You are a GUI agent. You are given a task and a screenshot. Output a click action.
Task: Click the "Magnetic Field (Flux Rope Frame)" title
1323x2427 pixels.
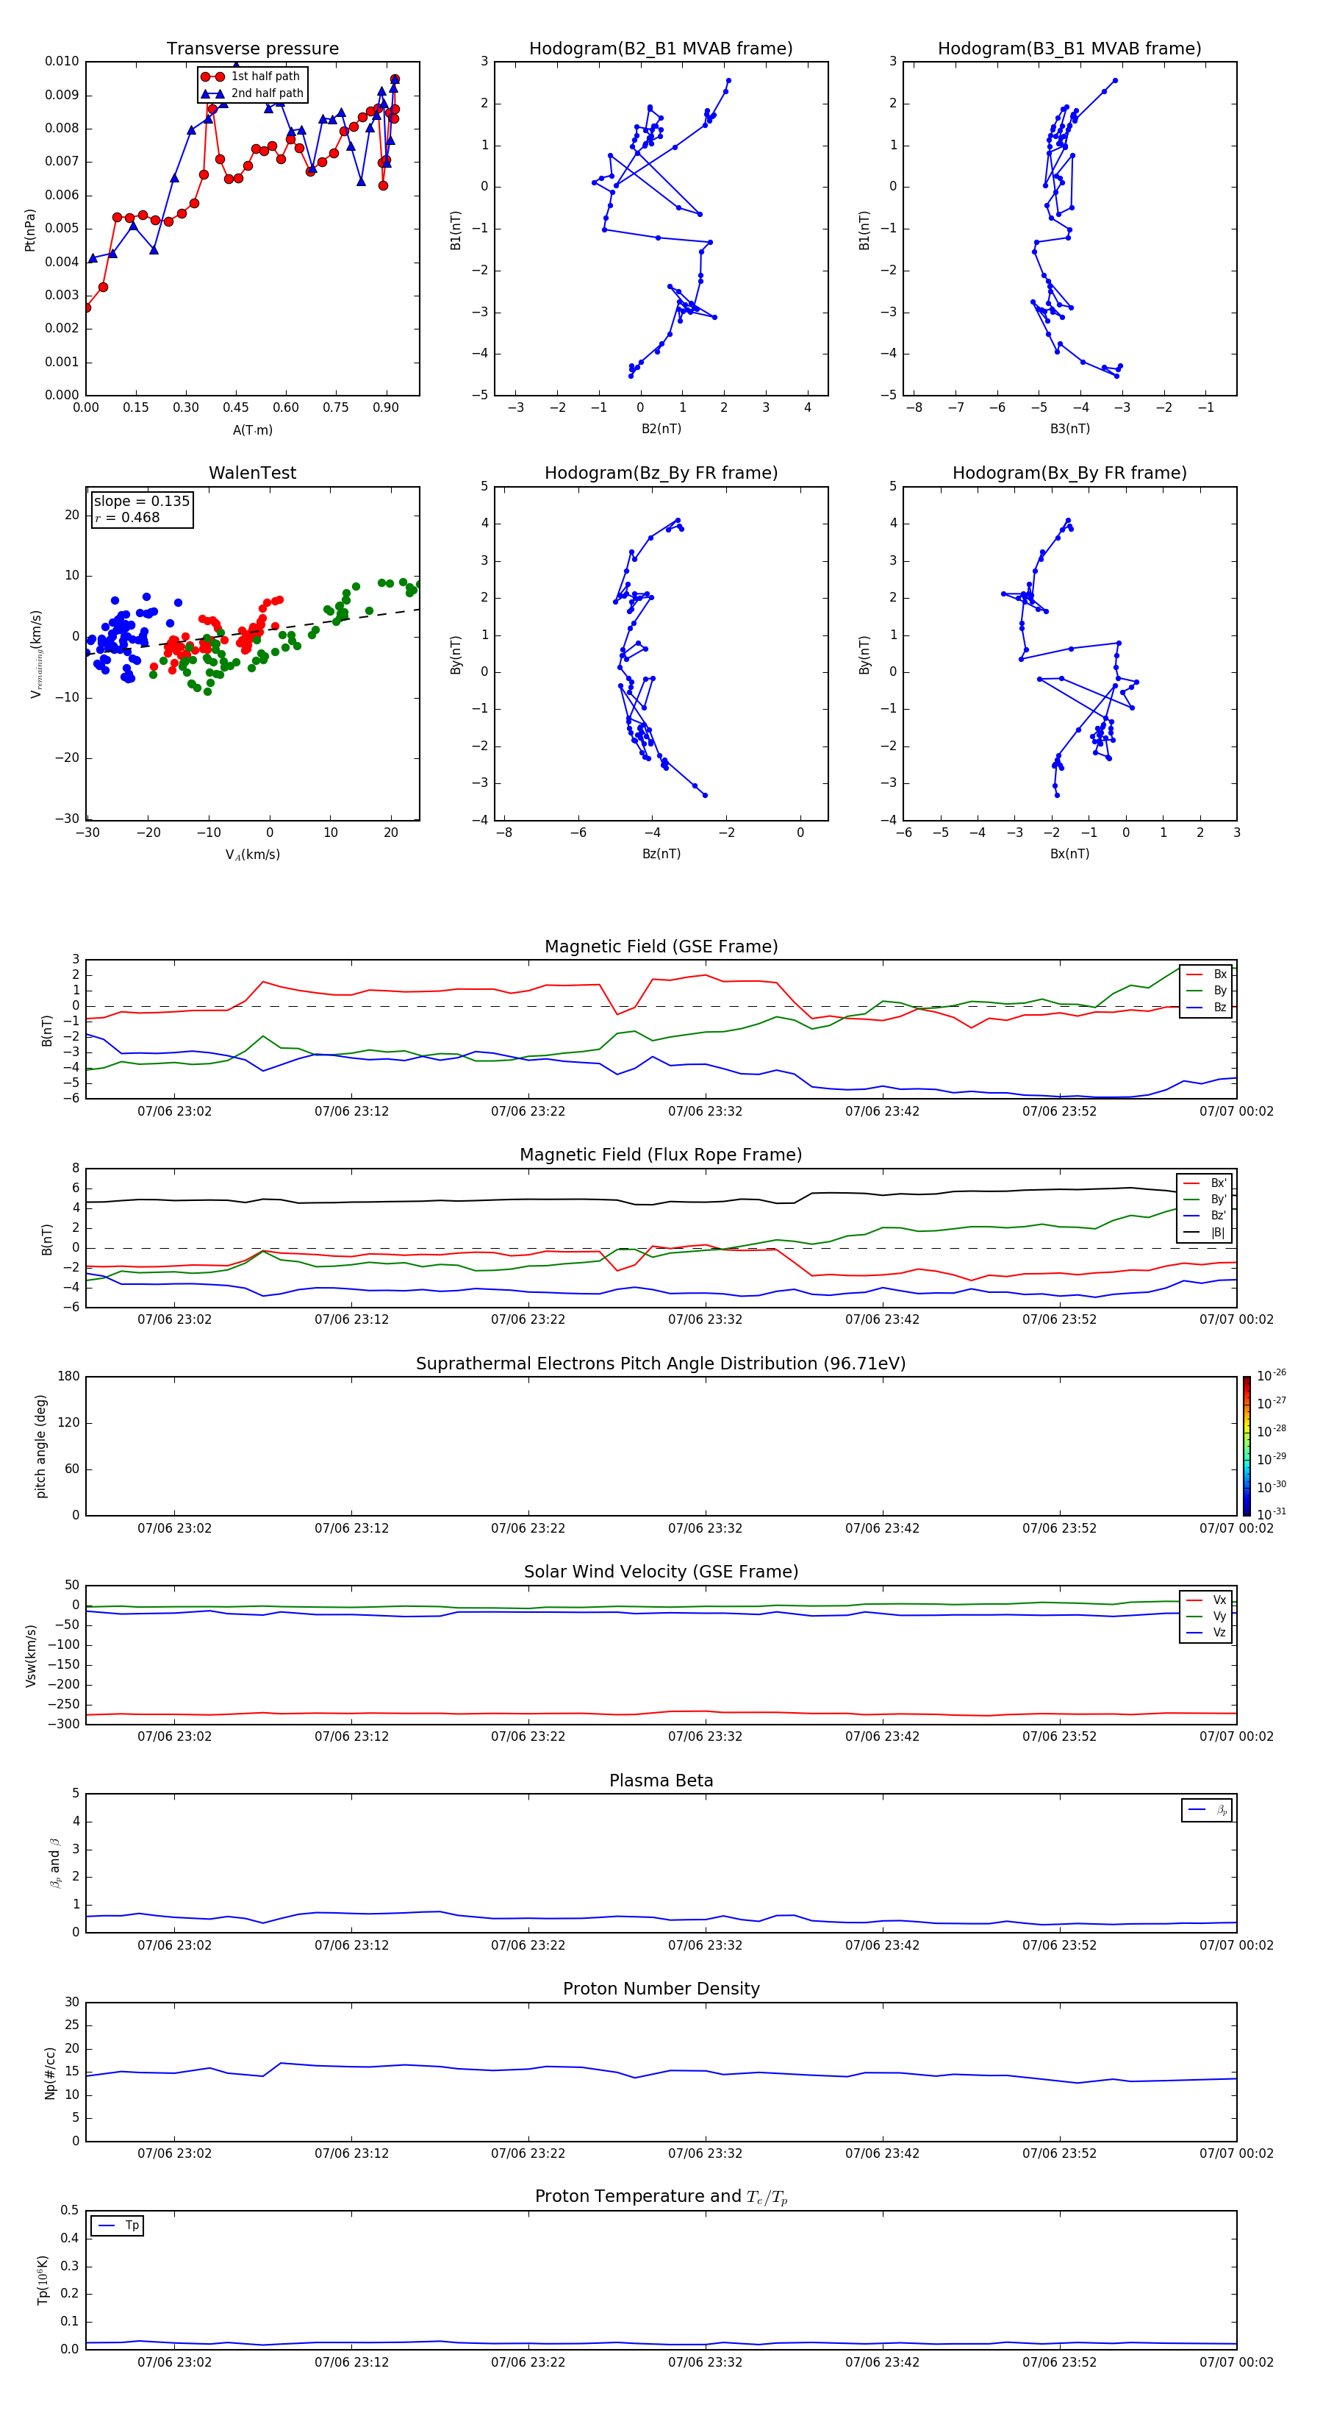[661, 1155]
